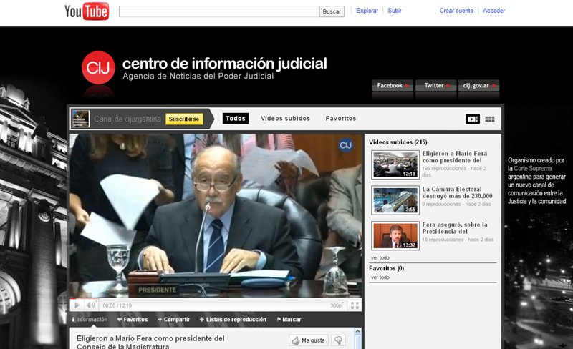Viewport: 573px width, 349px height.
Task: Open thumbnail of La Cámara Electoral video
Action: click(395, 200)
